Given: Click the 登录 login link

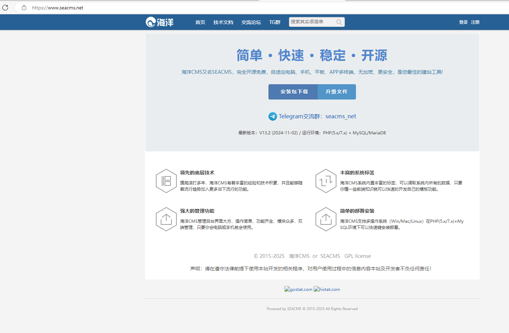Looking at the screenshot, I should (463, 22).
